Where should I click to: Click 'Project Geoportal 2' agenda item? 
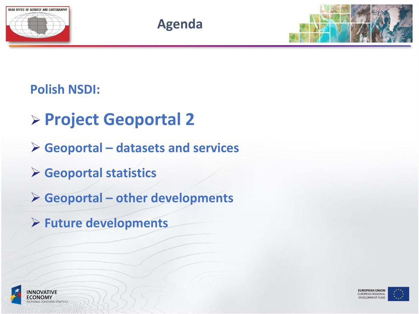[119, 119]
